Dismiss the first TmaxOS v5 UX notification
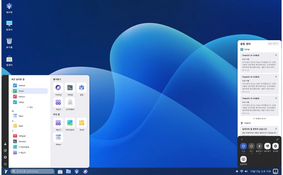This screenshot has height=175, width=283. pos(276,55)
